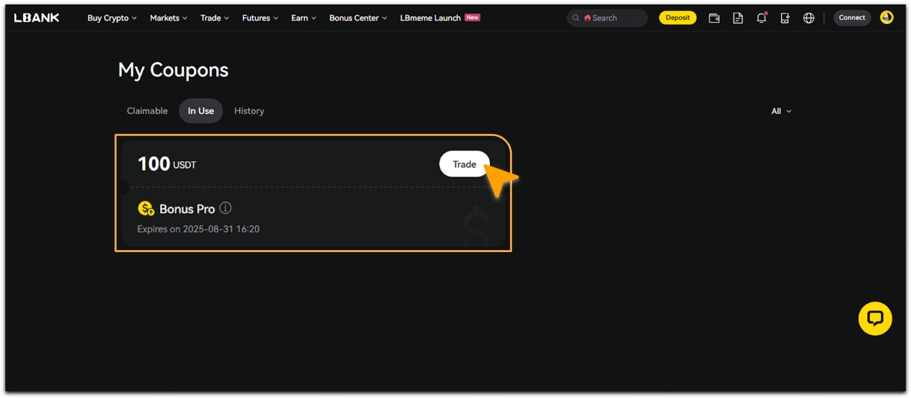Open the live chat support bubble
The image size is (911, 398).
[875, 318]
